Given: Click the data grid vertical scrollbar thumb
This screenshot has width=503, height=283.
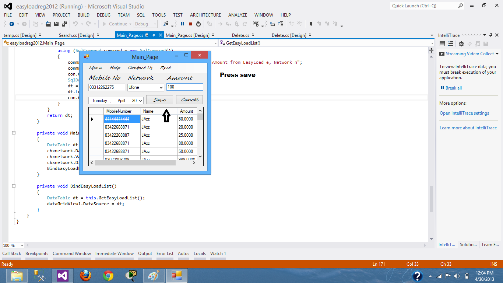Looking at the screenshot, I should [200, 116].
